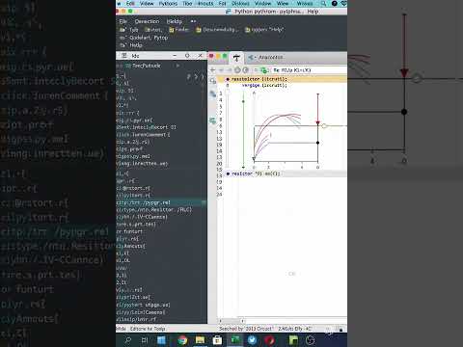Switch to the Anaronton tab in the light window

pyautogui.click(x=267, y=58)
